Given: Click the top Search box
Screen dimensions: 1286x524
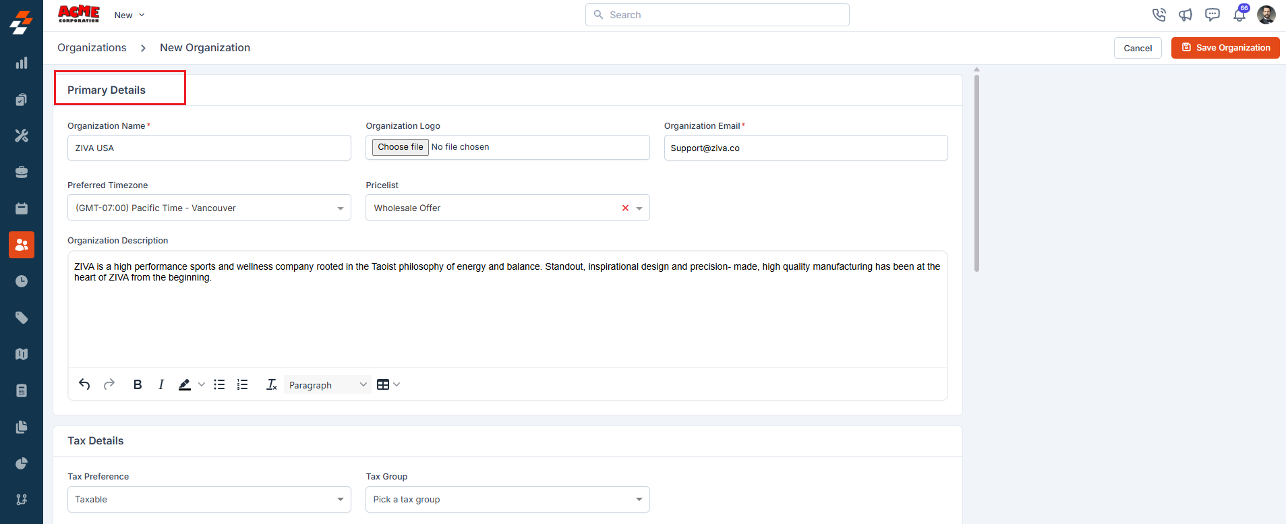Looking at the screenshot, I should pos(718,15).
